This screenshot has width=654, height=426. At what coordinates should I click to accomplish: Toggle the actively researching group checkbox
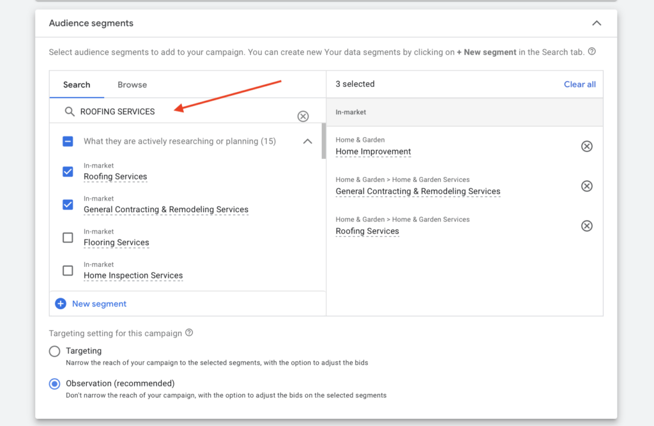[68, 142]
